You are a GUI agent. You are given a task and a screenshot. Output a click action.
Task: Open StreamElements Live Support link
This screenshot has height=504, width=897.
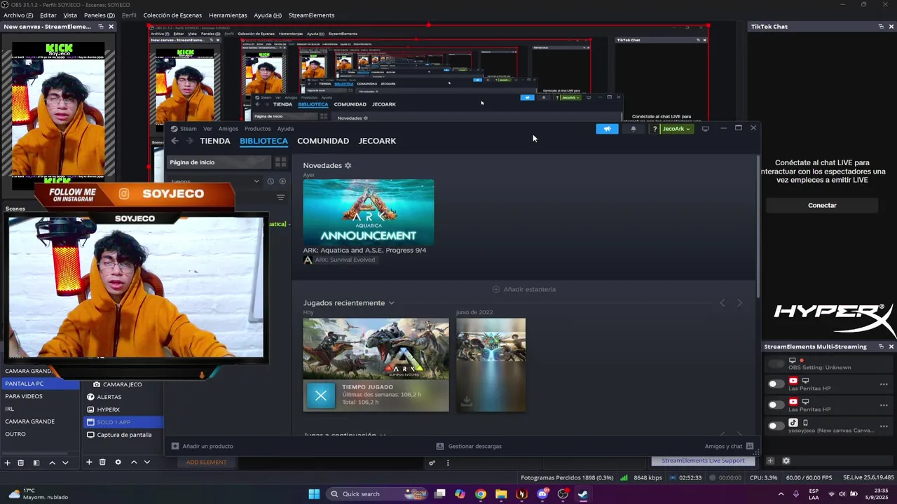[703, 461]
